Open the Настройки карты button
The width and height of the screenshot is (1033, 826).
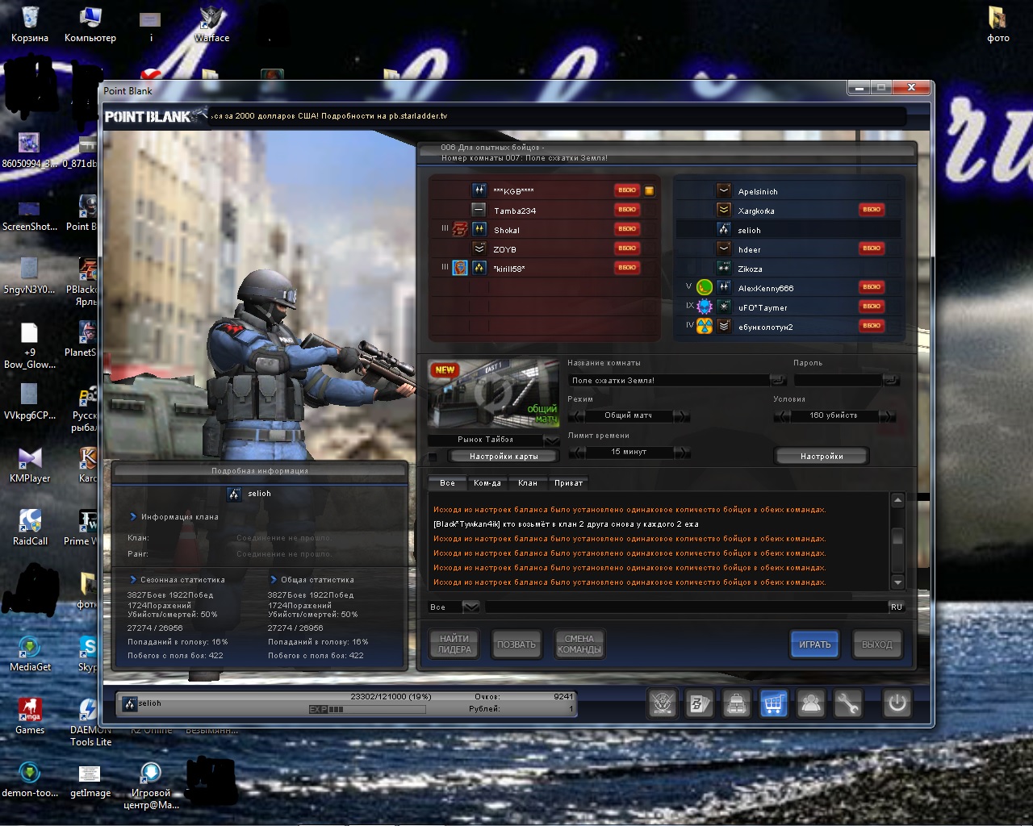[504, 457]
